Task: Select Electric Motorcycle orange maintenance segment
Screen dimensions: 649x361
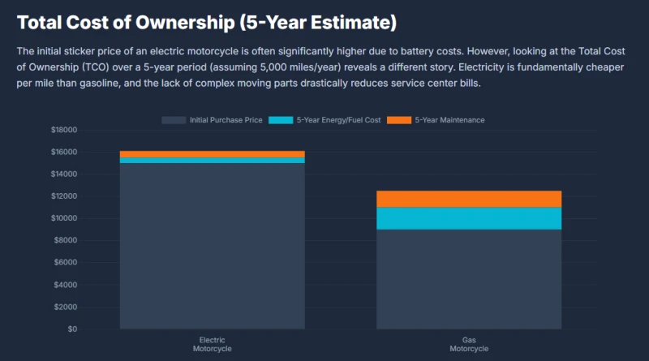Action: coord(213,154)
